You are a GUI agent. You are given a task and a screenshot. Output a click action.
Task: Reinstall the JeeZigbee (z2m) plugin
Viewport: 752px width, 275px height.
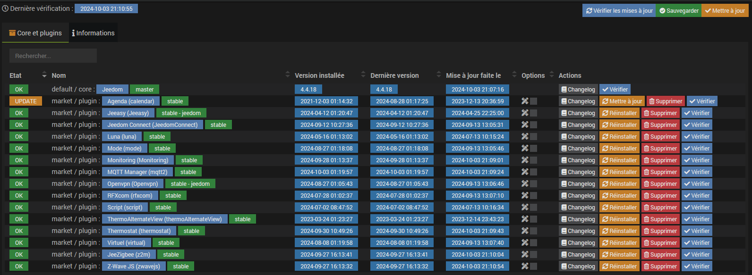619,254
